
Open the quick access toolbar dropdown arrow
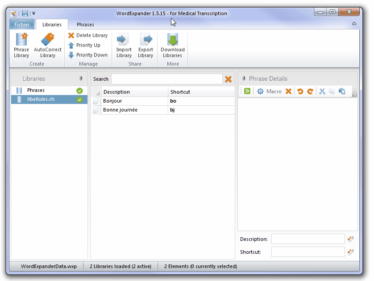click(x=34, y=13)
